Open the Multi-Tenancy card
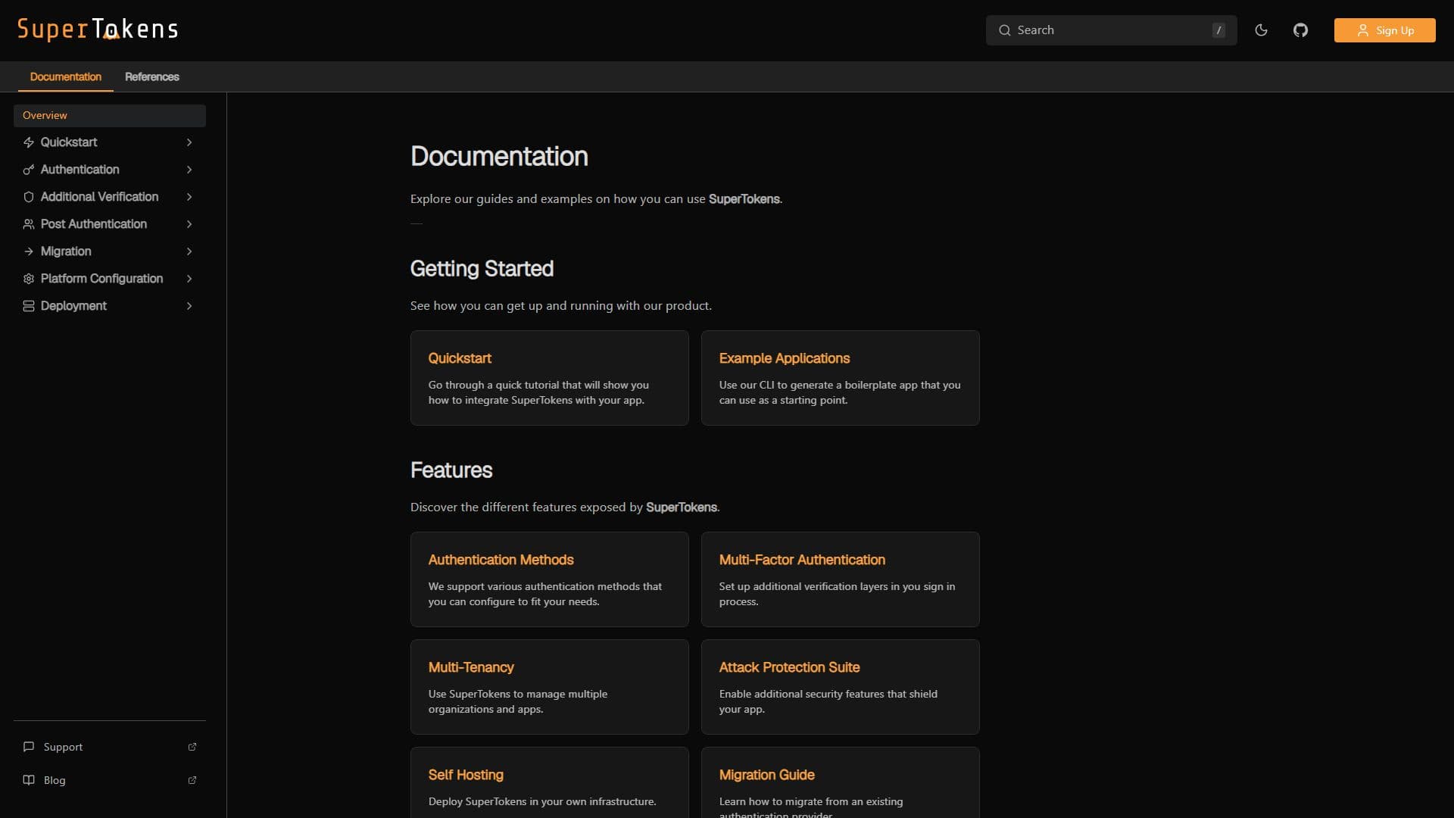Viewport: 1454px width, 818px height. click(550, 687)
